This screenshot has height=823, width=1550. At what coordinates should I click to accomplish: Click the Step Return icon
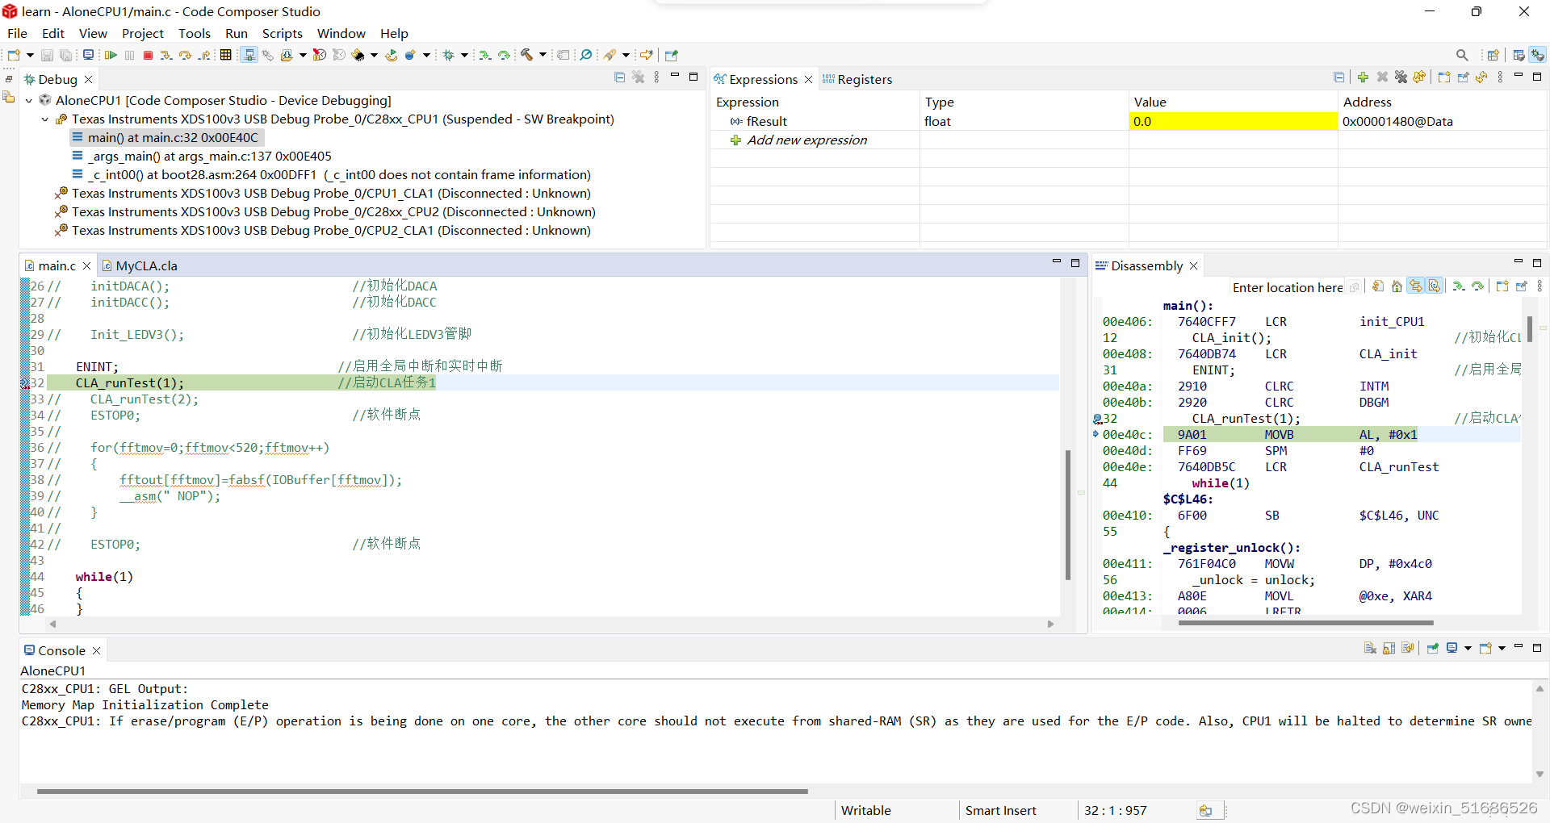(x=203, y=55)
